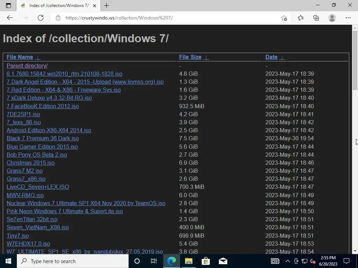Open a new tab with plus
Image resolution: width=358 pixels, height=268 pixels.
(106, 6)
